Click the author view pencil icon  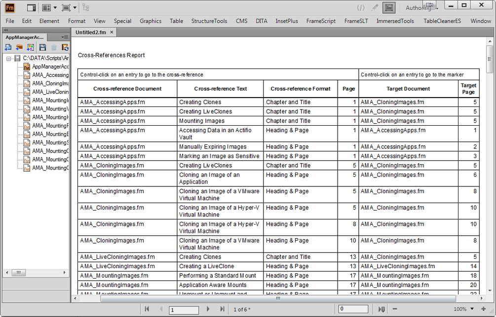[375, 8]
